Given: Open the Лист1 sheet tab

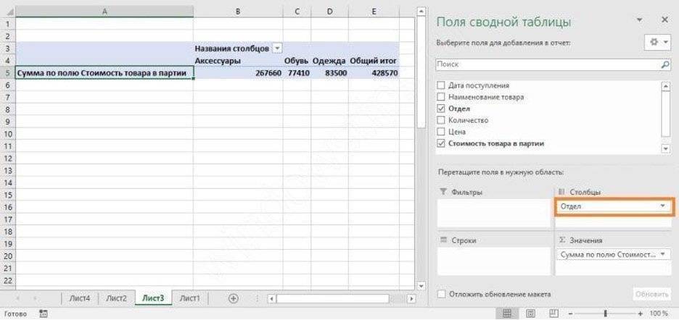Looking at the screenshot, I should 190,298.
